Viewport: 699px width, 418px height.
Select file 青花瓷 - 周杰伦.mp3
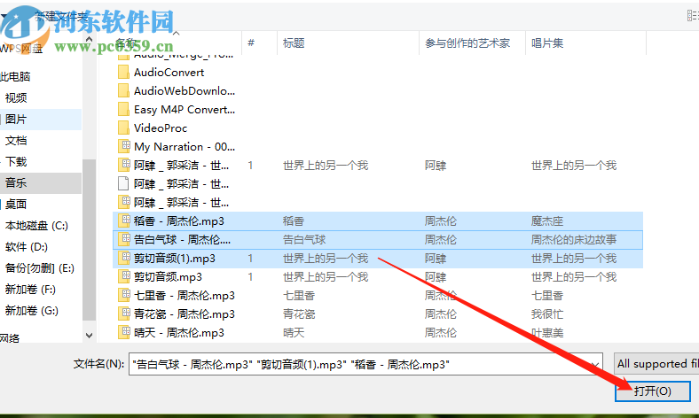(185, 313)
